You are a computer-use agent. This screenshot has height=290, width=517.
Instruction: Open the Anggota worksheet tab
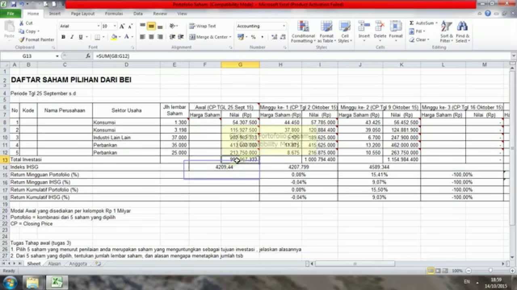78,264
